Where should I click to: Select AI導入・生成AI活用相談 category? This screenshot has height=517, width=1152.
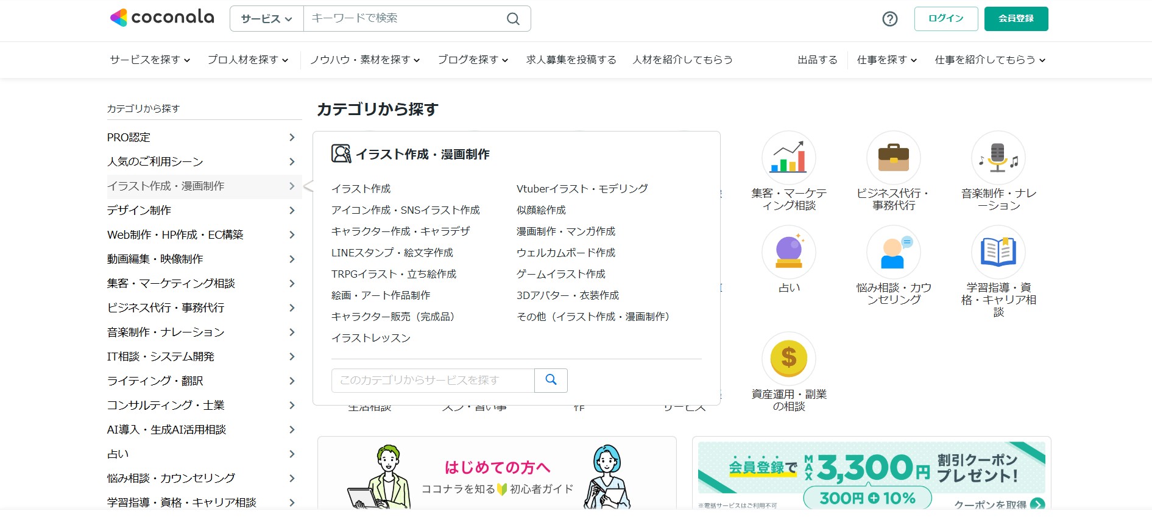[204, 430]
